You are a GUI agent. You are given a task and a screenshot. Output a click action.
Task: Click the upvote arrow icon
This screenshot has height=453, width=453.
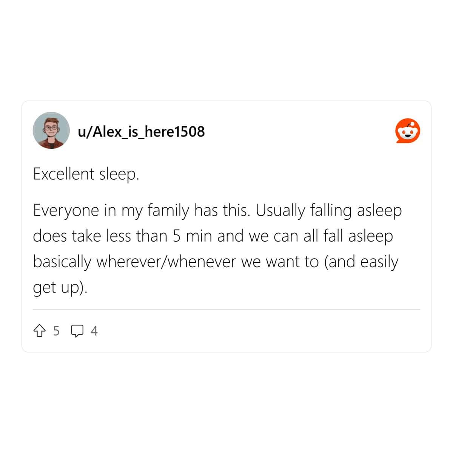pos(39,331)
